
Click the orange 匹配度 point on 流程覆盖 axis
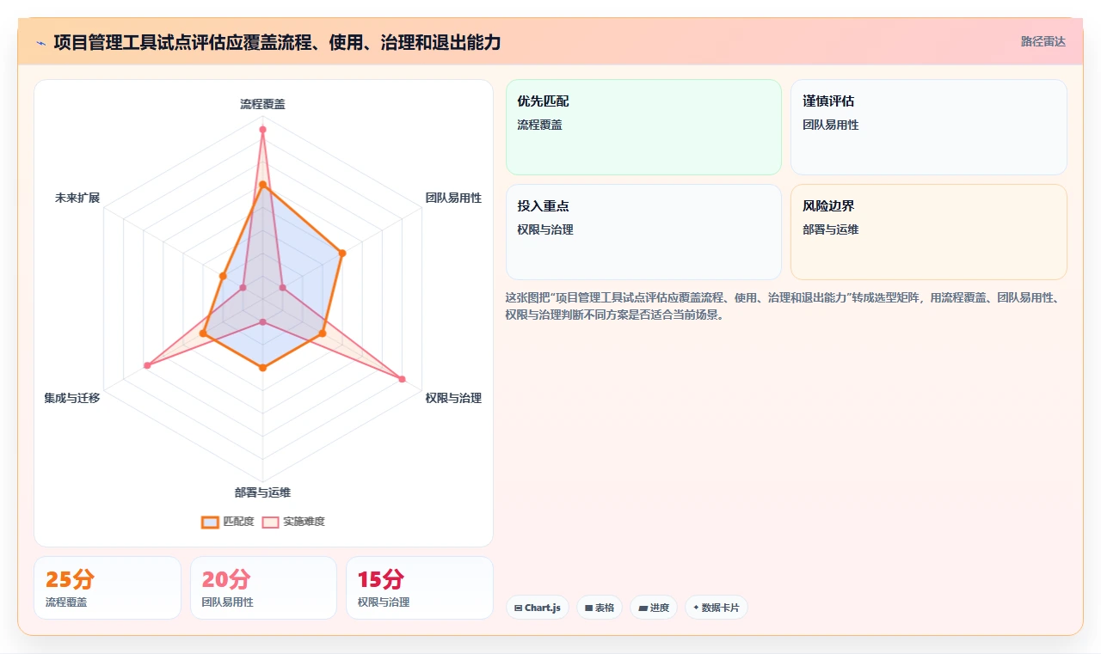tap(262, 185)
